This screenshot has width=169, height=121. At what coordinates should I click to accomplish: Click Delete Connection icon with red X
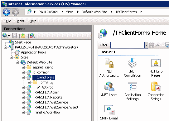coord(32,36)
